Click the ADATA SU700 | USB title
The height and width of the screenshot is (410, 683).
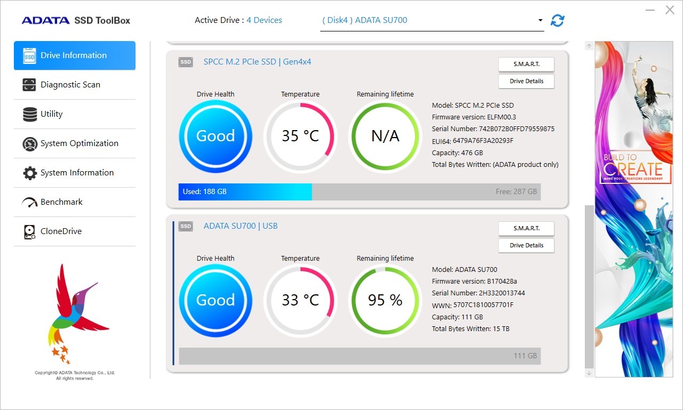click(241, 226)
